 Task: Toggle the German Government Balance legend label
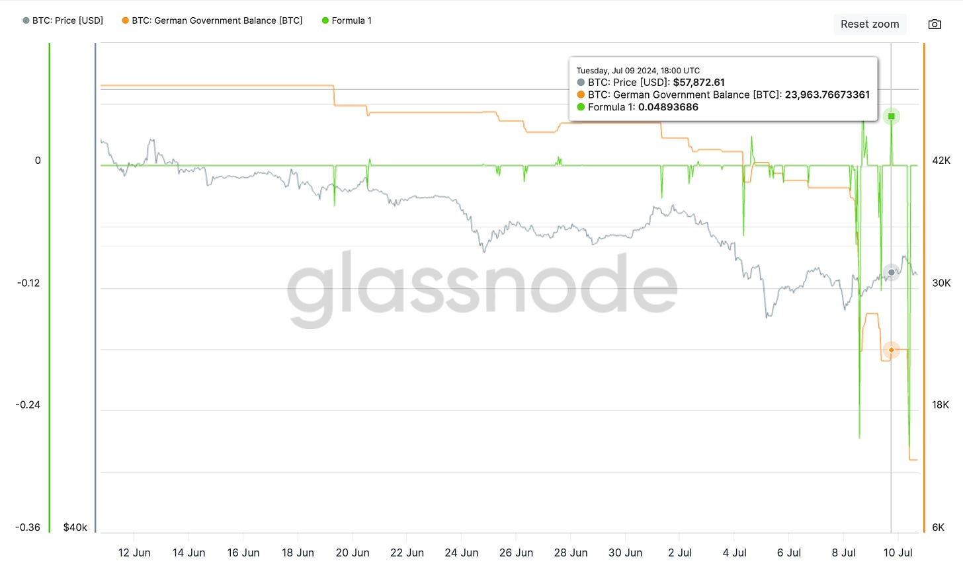(217, 20)
